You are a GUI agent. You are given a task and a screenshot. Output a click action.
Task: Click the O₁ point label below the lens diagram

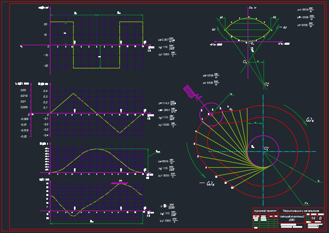(x=245, y=62)
